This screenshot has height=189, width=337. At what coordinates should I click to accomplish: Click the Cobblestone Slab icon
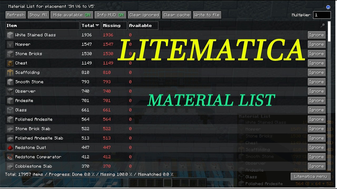pos(10,166)
